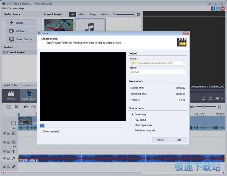The image size is (227, 176).
Task: Click the zoom-to-fit timeline icon
Action: click(220, 107)
